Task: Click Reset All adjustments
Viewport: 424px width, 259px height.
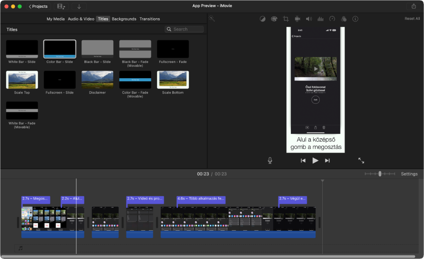Action: tap(412, 19)
